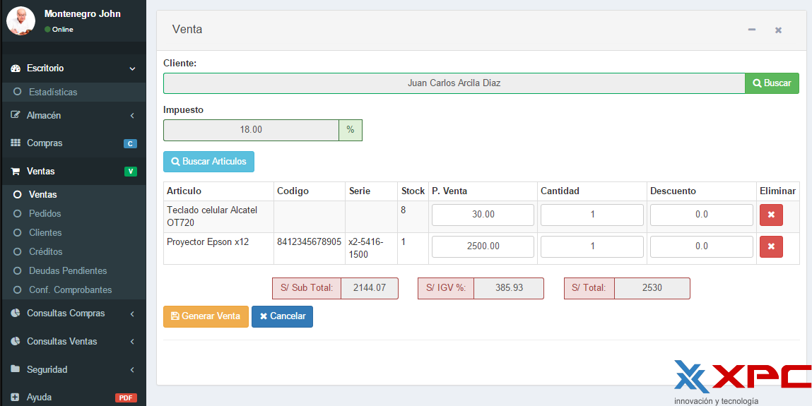This screenshot has height=406, width=812.
Task: Collapse the Venta panel with minus icon
Action: [751, 30]
